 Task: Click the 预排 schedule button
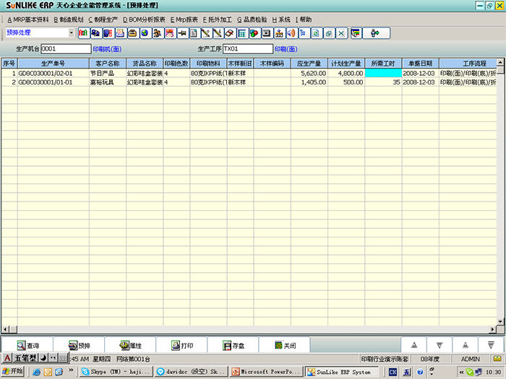79,345
